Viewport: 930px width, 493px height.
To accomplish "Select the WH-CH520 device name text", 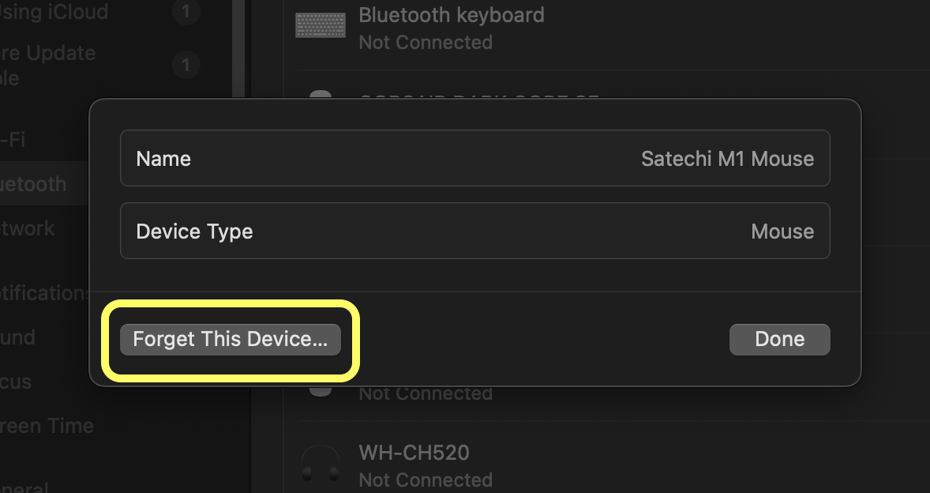I will [414, 453].
